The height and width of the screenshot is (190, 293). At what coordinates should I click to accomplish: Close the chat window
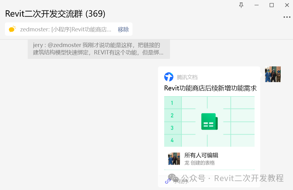pos(287,5)
